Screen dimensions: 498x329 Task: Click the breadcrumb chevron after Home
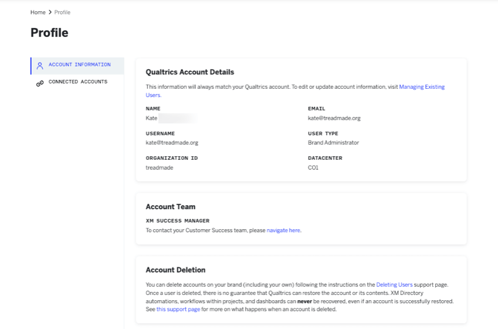[x=50, y=12]
